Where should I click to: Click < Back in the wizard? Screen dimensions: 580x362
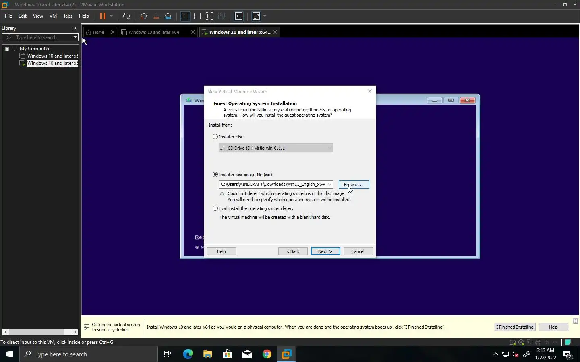[293, 251]
